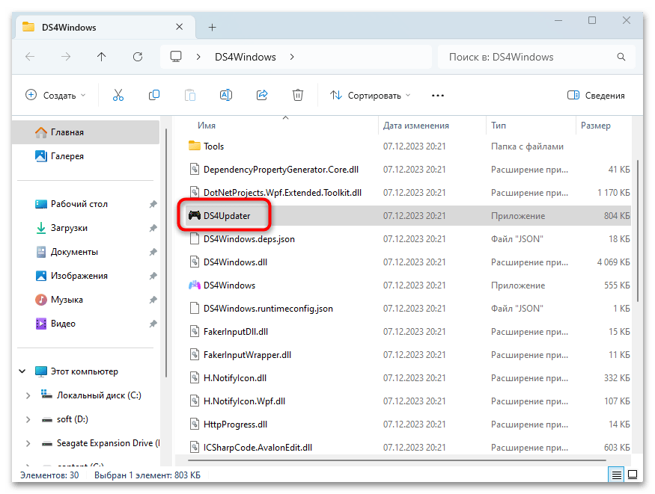Open the Сортировать dropdown

pyautogui.click(x=371, y=96)
